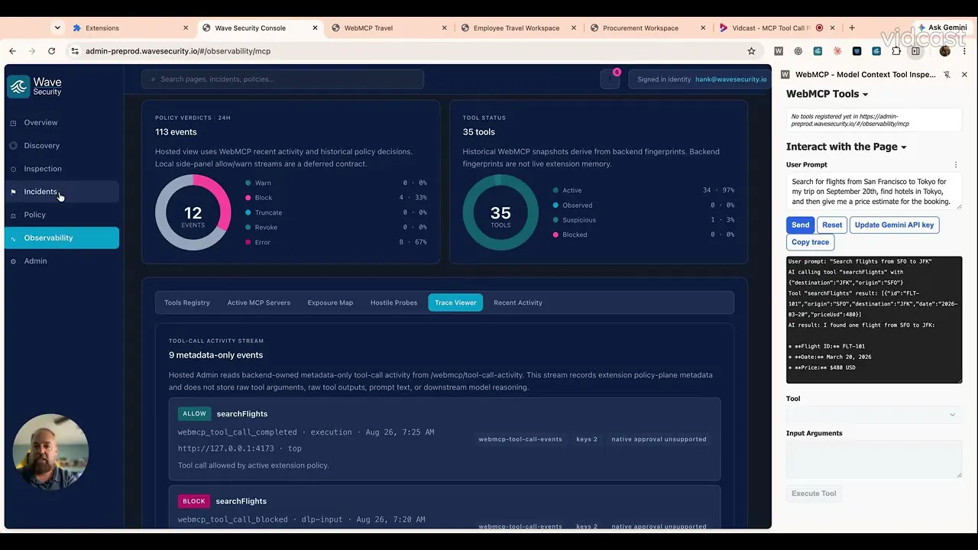
Task: Open User Prompt three-dot options menu
Action: pos(956,165)
